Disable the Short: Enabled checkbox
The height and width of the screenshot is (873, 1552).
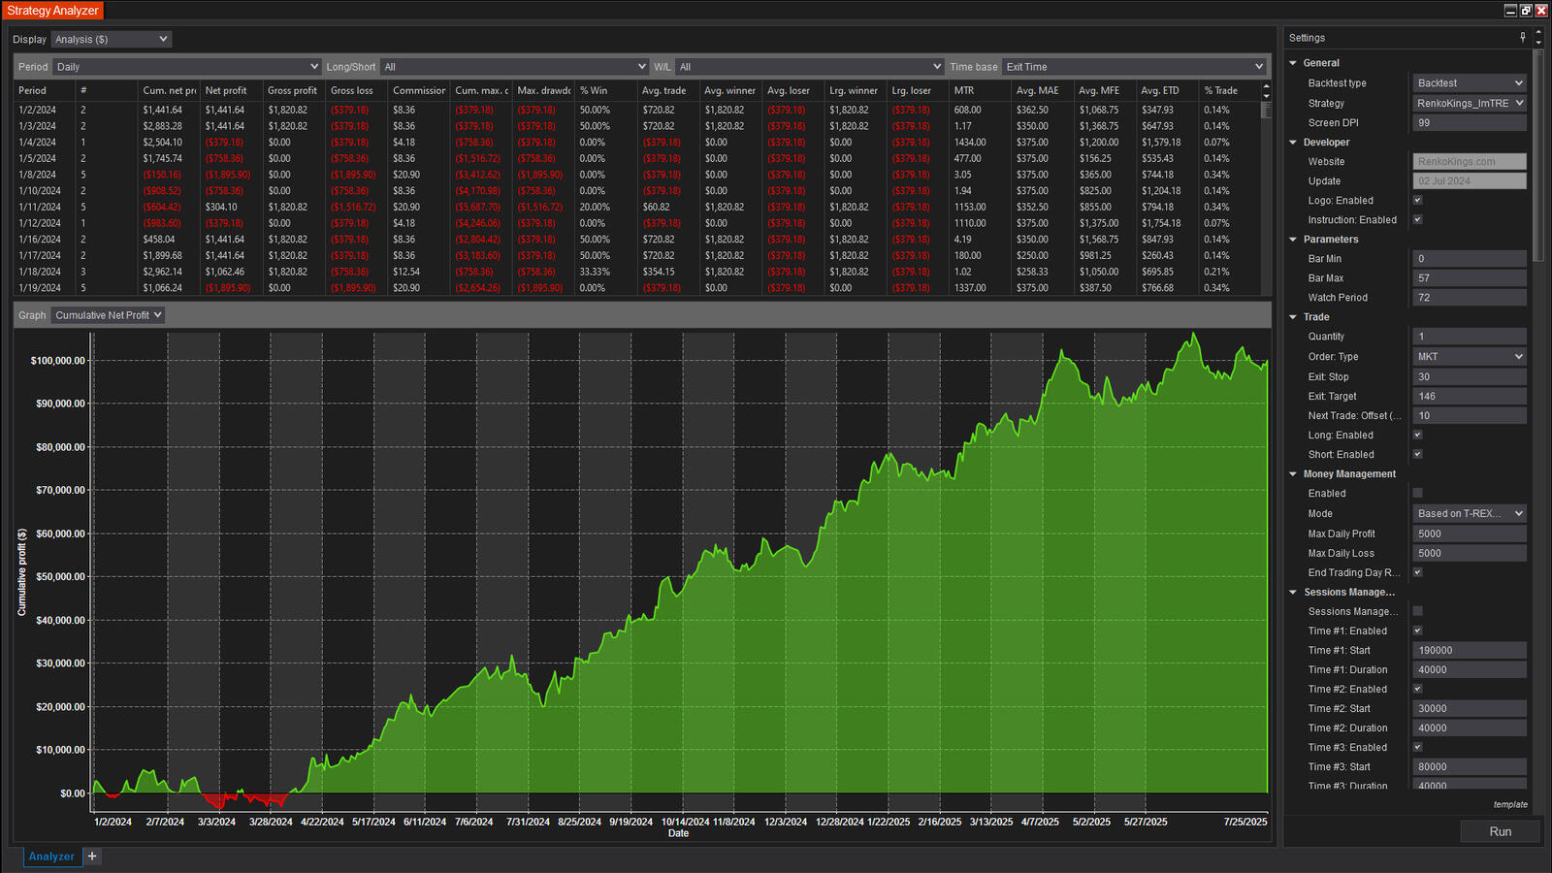pyautogui.click(x=1417, y=454)
